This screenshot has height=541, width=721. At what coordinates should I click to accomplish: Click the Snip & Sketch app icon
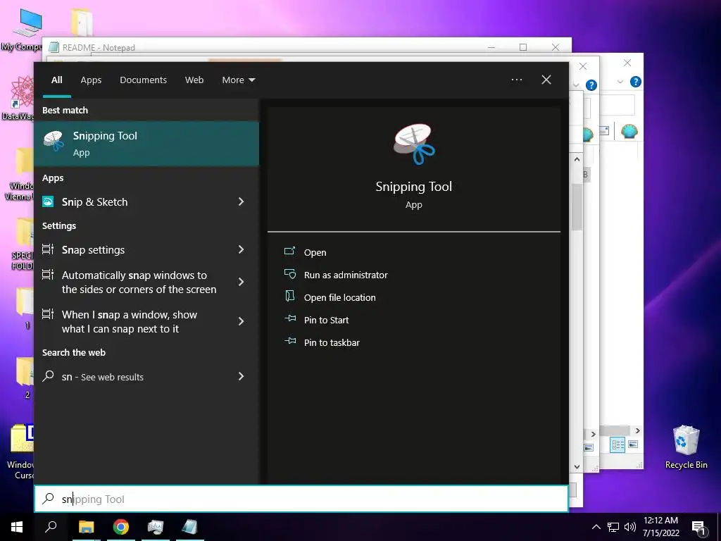48,201
